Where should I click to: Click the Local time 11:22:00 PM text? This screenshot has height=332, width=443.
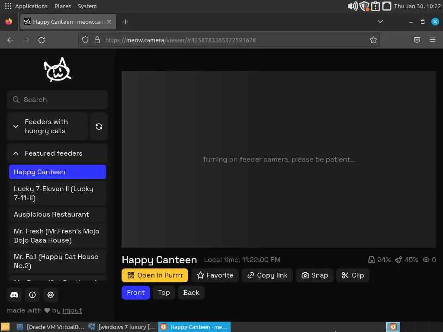coord(242,260)
